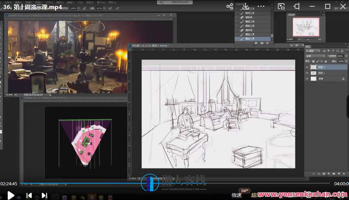This screenshot has width=349, height=200.
Task: Click the trash icon in History panel
Action: tap(267, 43)
